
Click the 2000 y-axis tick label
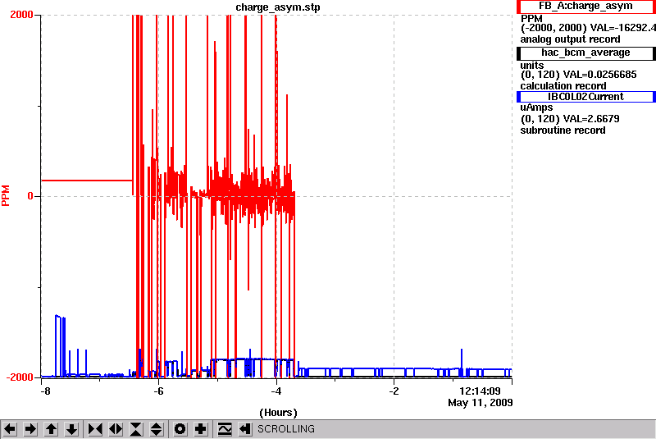coord(21,15)
